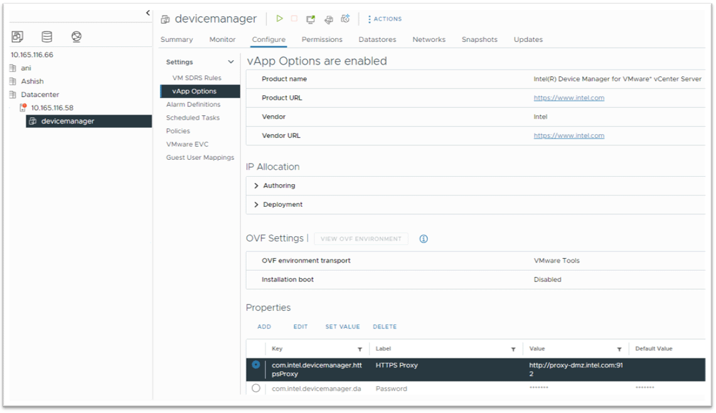Open the VMs and Templates inventory view
Viewport: 716px width, 413px height.
pos(18,37)
